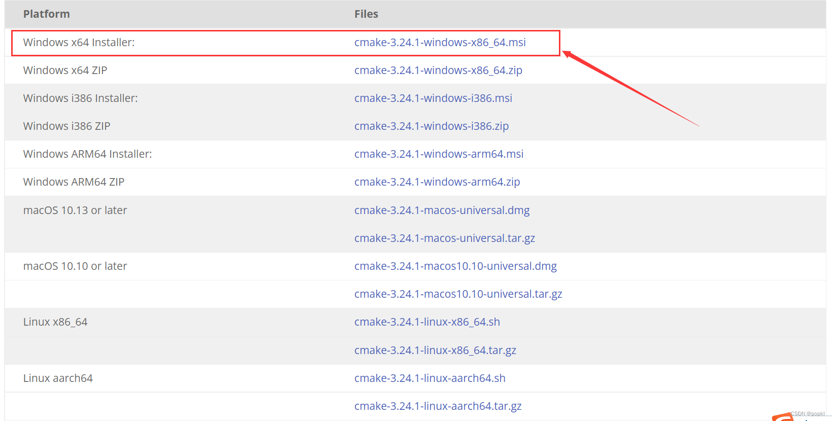Screen dimensions: 832x421
Task: Get cmake-3.24.1-windows-arm64.msi installer
Action: click(439, 154)
